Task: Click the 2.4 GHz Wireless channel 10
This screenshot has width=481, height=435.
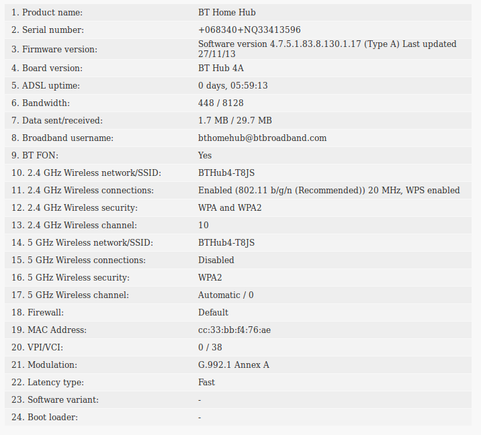Action: pyautogui.click(x=204, y=226)
